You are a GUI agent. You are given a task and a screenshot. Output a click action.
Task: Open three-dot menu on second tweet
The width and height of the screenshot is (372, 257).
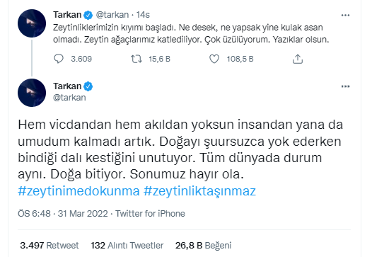(x=345, y=86)
